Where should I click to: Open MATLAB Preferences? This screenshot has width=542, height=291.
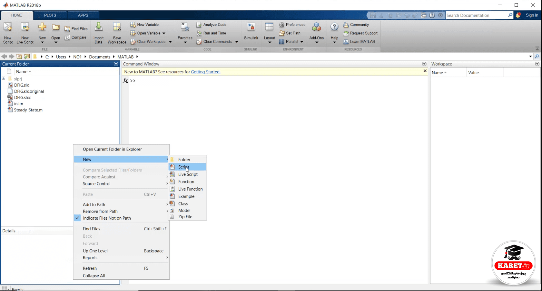[292, 25]
